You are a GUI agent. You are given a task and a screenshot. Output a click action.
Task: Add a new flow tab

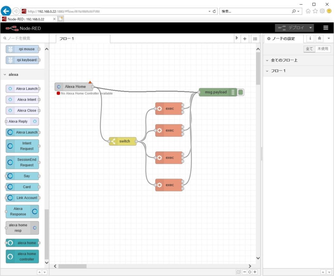pyautogui.click(x=245, y=39)
